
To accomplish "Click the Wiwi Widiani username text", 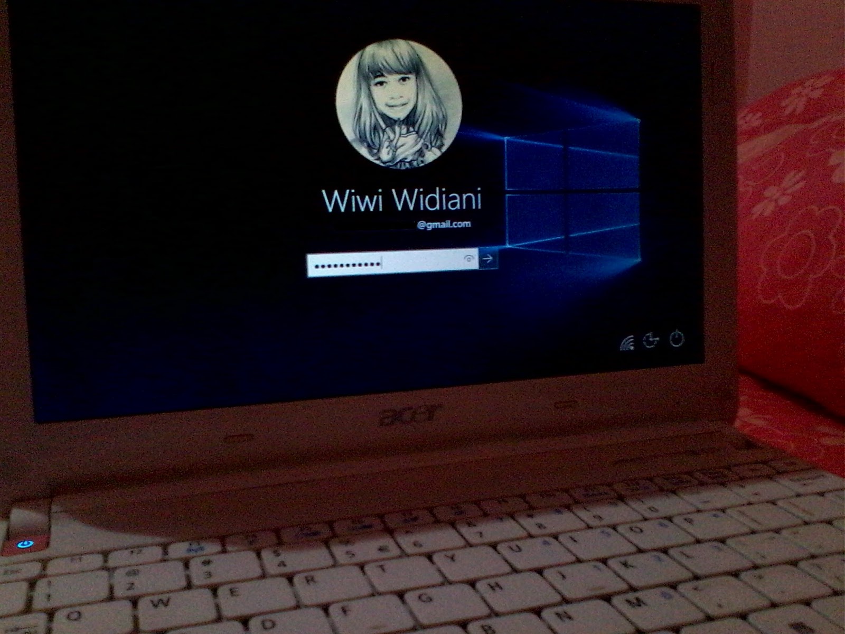I will (402, 200).
